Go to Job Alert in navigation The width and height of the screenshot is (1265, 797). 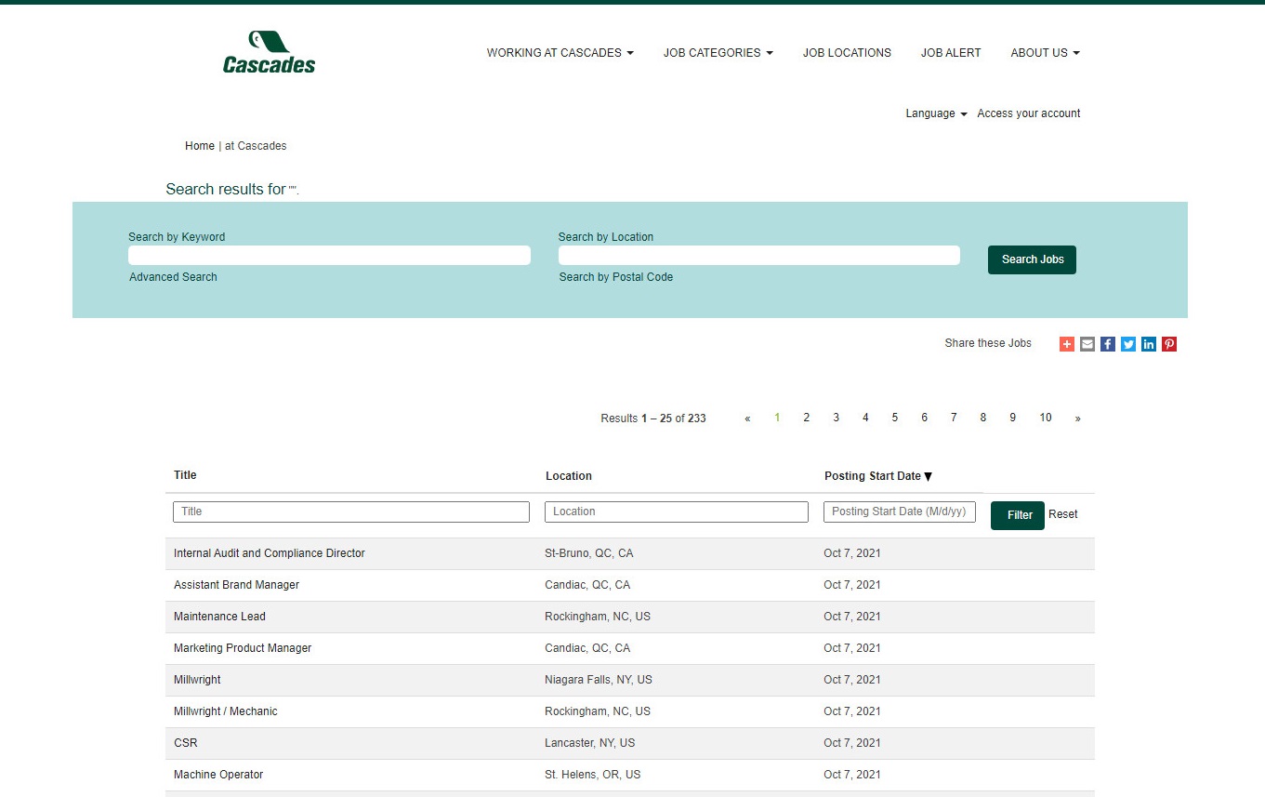click(951, 53)
